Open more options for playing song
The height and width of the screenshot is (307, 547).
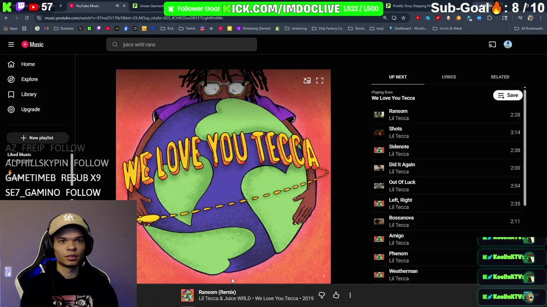coord(350,295)
